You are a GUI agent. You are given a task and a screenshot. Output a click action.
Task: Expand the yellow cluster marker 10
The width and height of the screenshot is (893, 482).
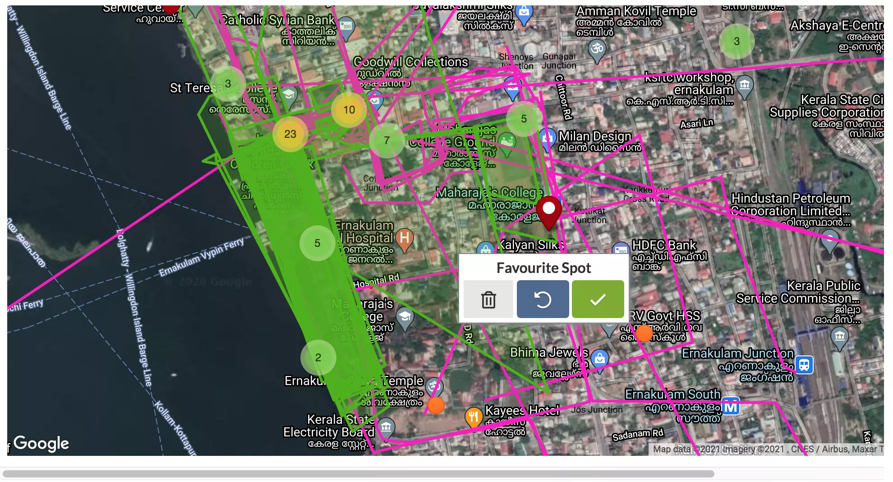tap(349, 110)
